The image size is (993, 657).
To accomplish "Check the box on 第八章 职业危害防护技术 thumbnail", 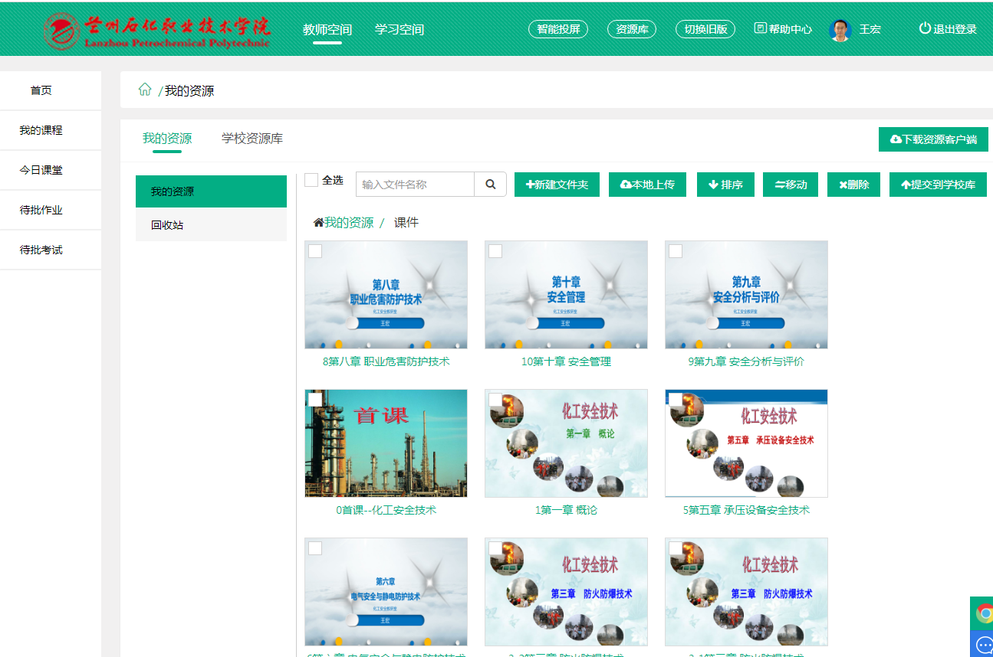I will click(x=315, y=251).
